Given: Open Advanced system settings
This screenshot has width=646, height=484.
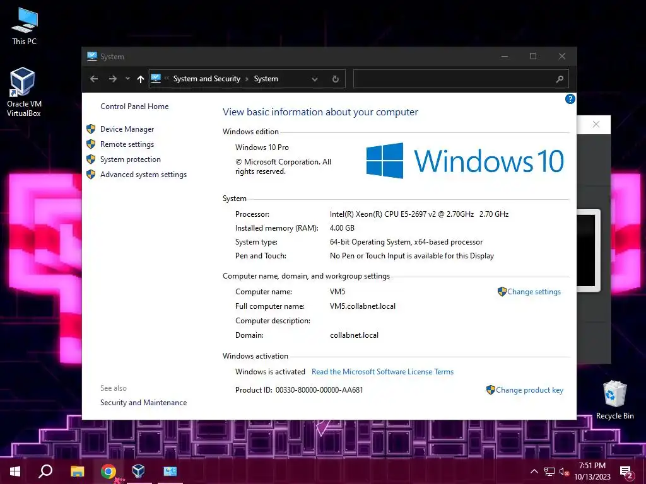Looking at the screenshot, I should click(x=143, y=175).
